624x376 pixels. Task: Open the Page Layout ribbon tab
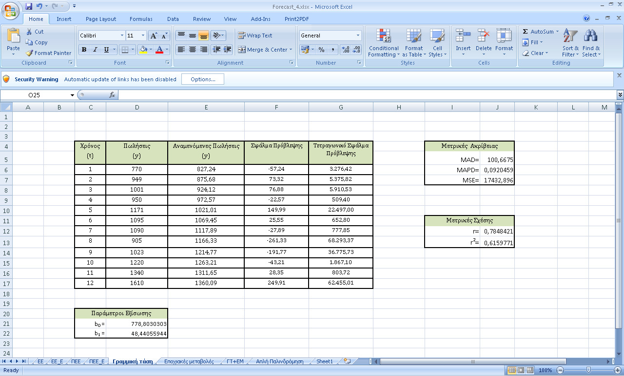click(101, 19)
